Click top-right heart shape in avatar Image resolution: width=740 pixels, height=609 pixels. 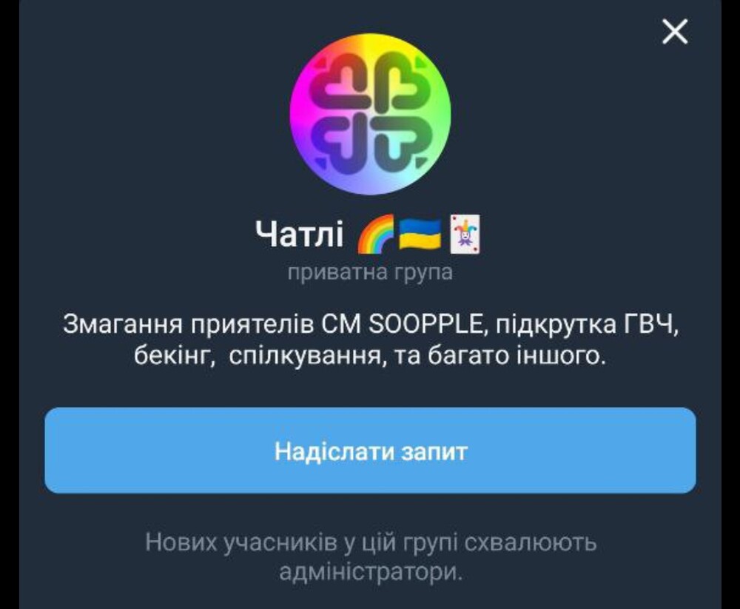point(400,81)
